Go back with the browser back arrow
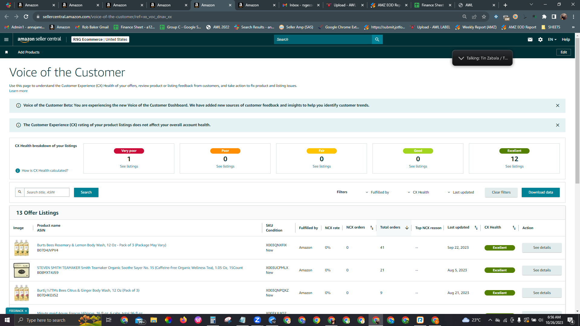580x326 pixels. pyautogui.click(x=7, y=17)
